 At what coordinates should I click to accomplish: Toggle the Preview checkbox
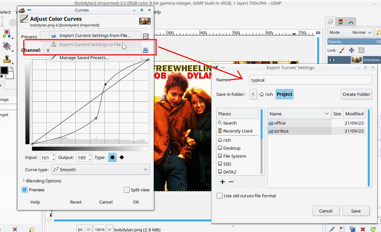pyautogui.click(x=24, y=190)
